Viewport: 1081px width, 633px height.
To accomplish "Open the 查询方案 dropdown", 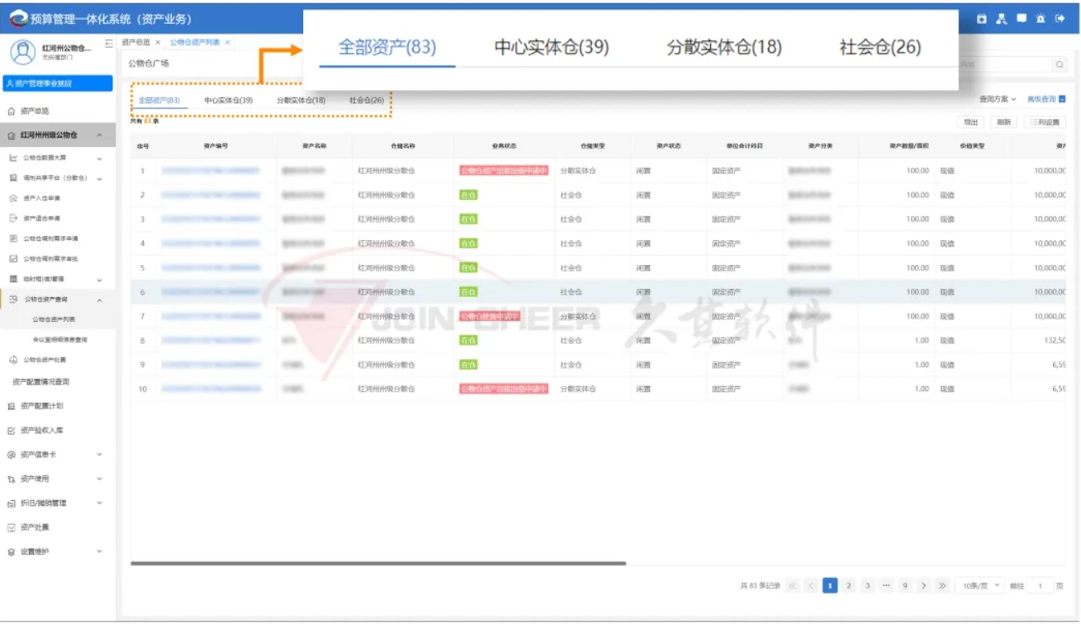I will pyautogui.click(x=998, y=99).
